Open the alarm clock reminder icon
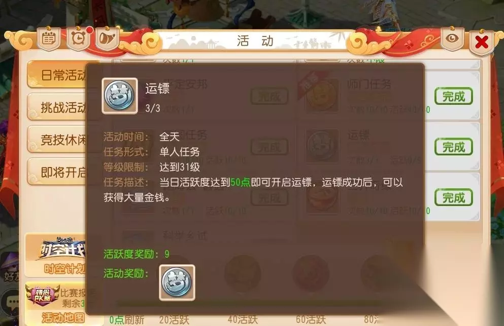The image size is (504, 326). click(x=78, y=39)
